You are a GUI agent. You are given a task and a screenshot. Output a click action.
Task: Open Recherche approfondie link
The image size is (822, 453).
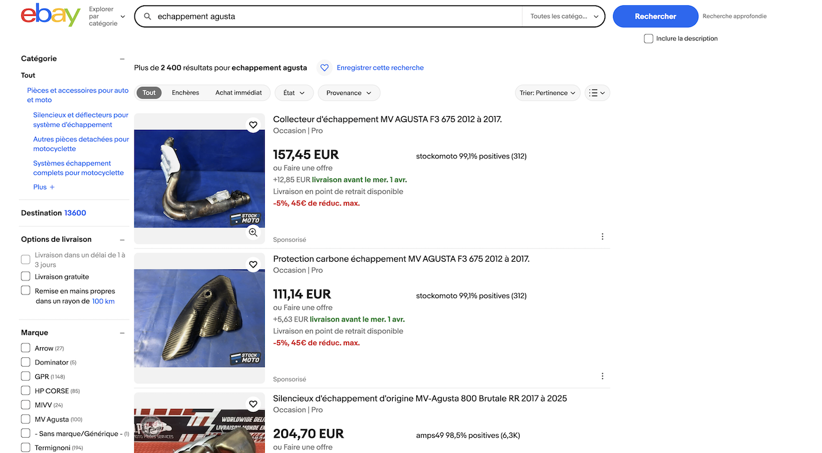735,16
